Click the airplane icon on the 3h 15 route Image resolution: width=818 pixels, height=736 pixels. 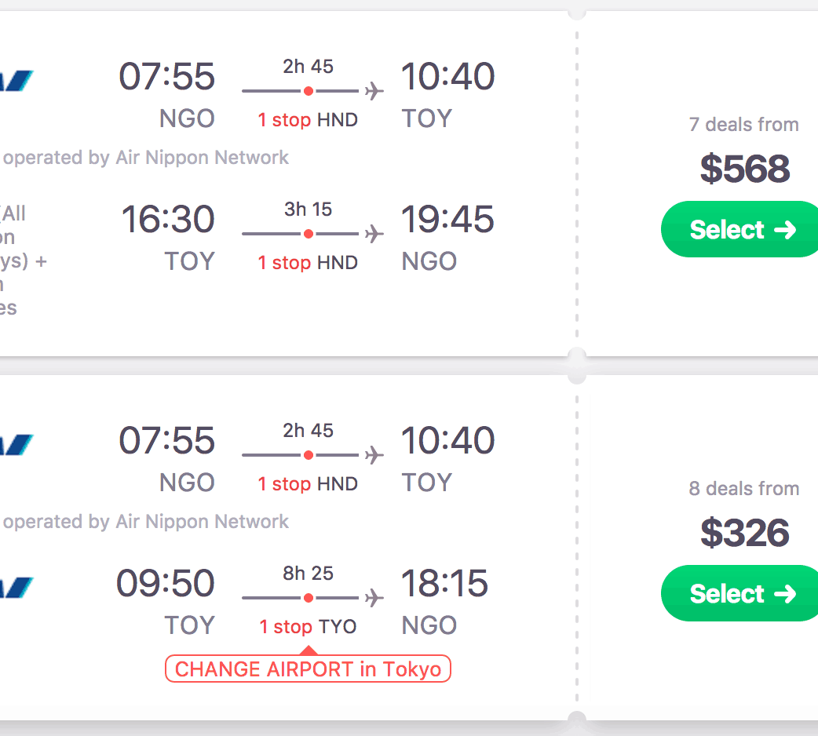point(374,234)
